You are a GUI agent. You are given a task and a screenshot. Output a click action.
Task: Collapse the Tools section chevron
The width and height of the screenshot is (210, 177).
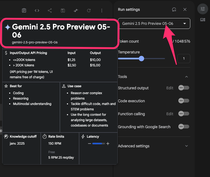coord(187,77)
